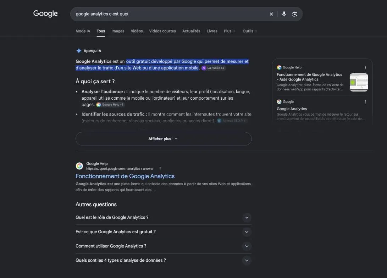Click the highlighted outil gratuit développé par Google text

(162, 65)
